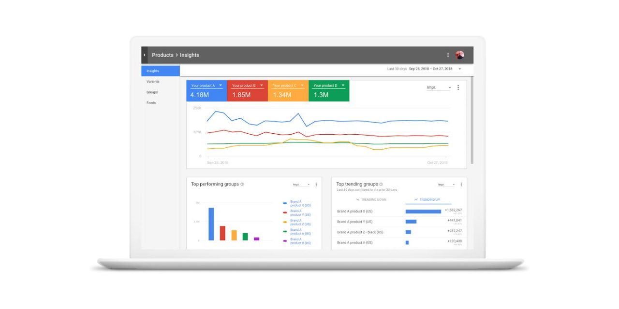Open main chart Impr. metric dropdown

coord(439,88)
